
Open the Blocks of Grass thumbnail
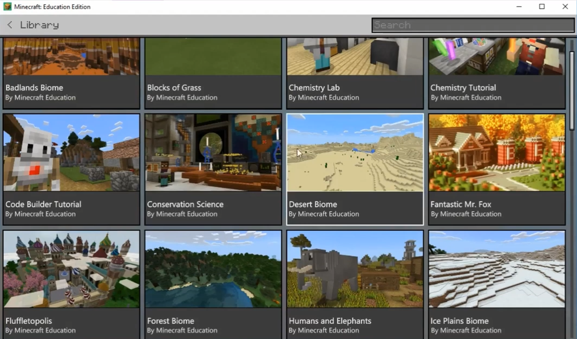pyautogui.click(x=213, y=56)
